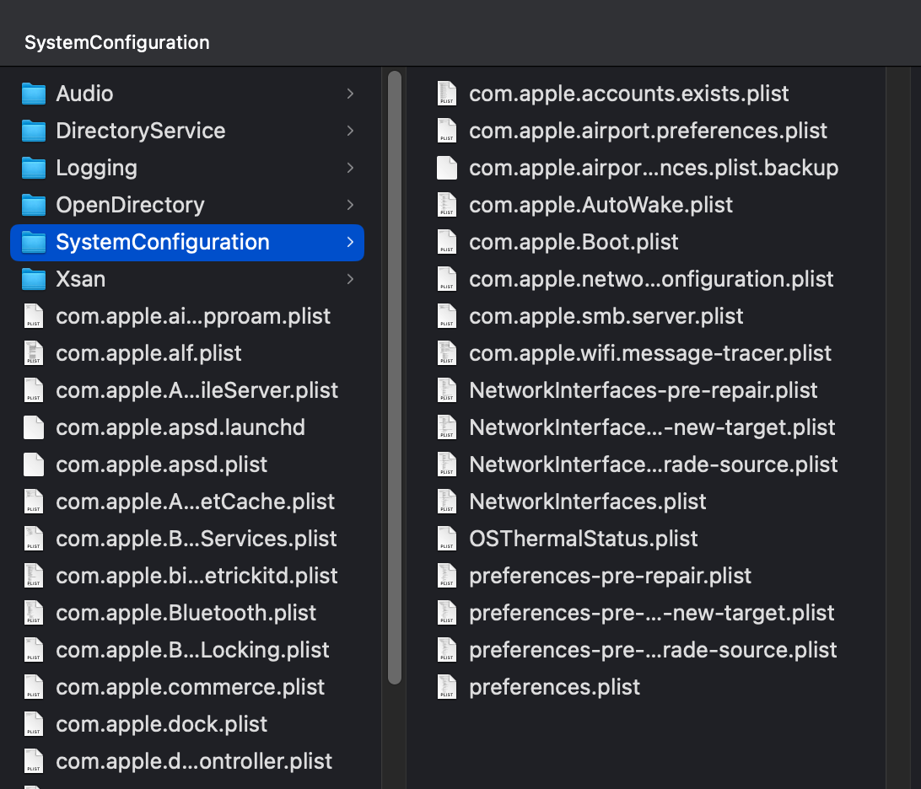Select com.apple.smb.server.plist file
Screen dimensions: 921x789
coord(606,316)
